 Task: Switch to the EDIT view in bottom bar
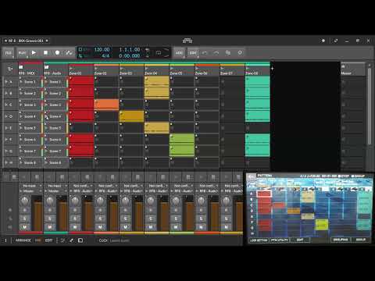[x=48, y=240]
